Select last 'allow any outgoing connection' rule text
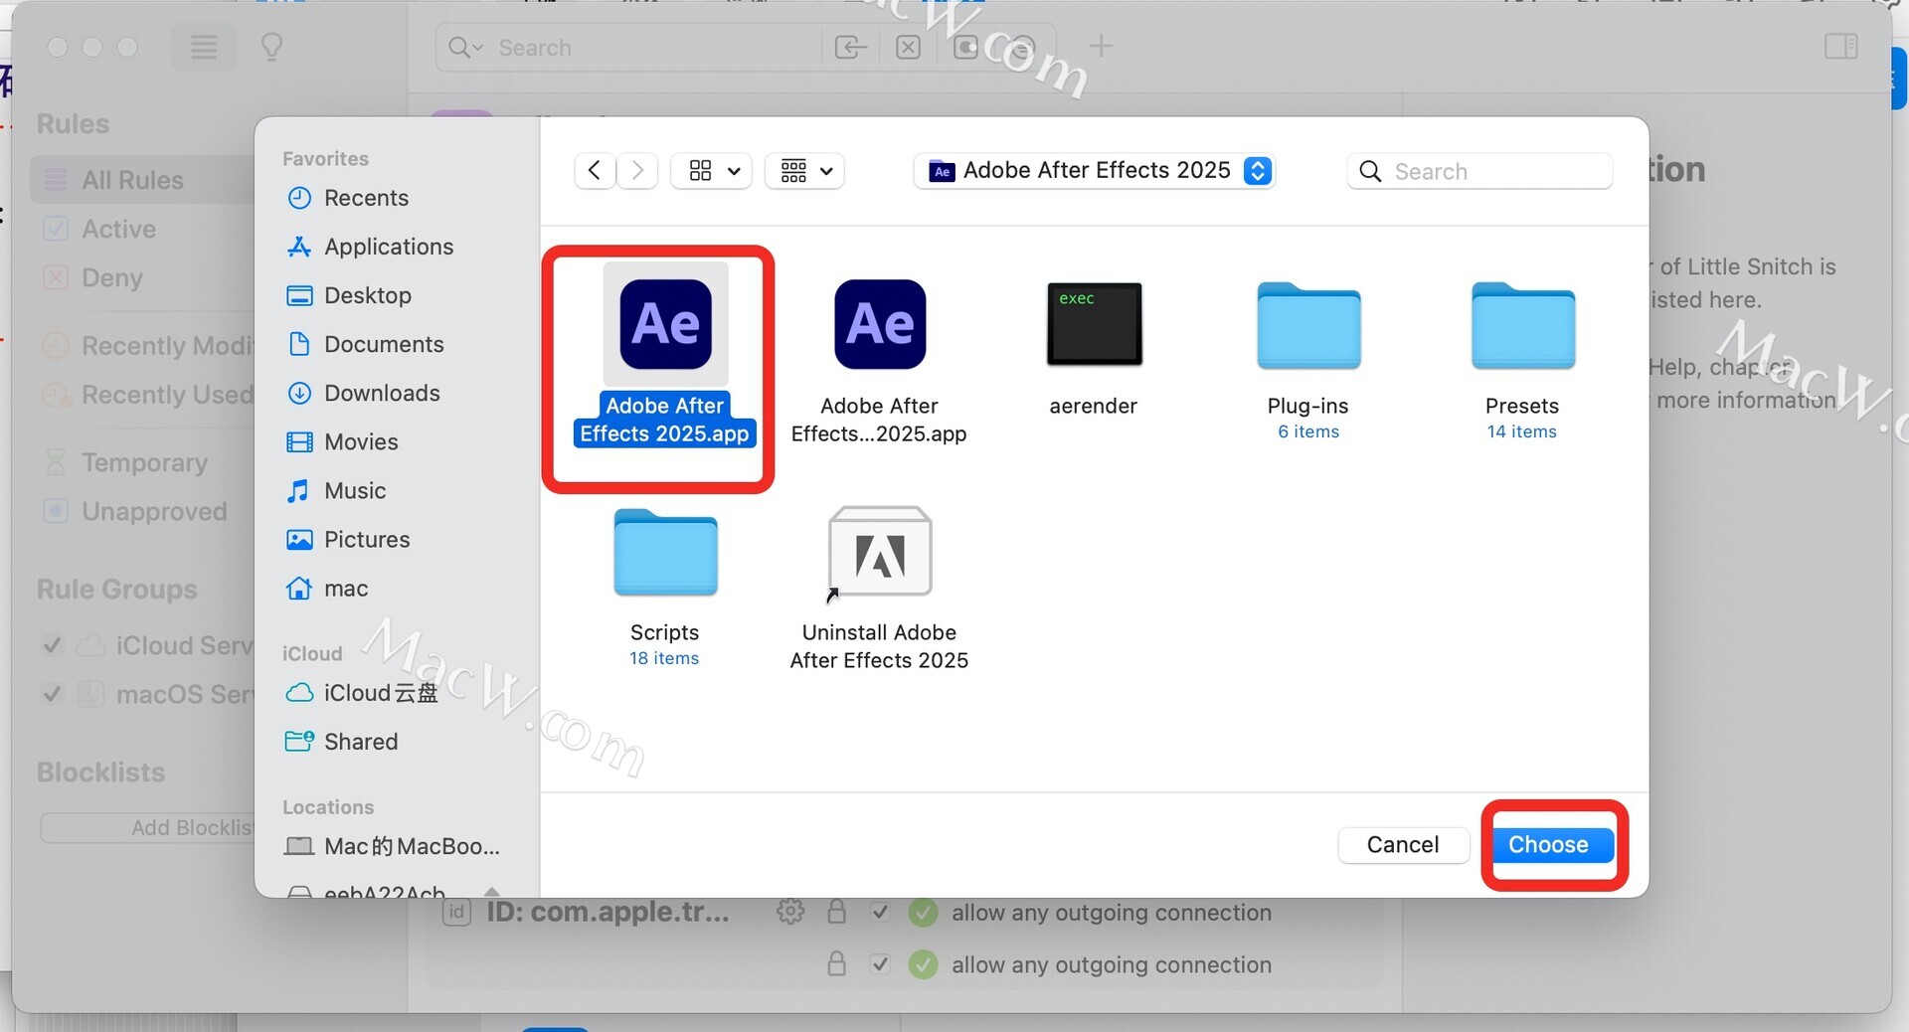 point(1112,964)
